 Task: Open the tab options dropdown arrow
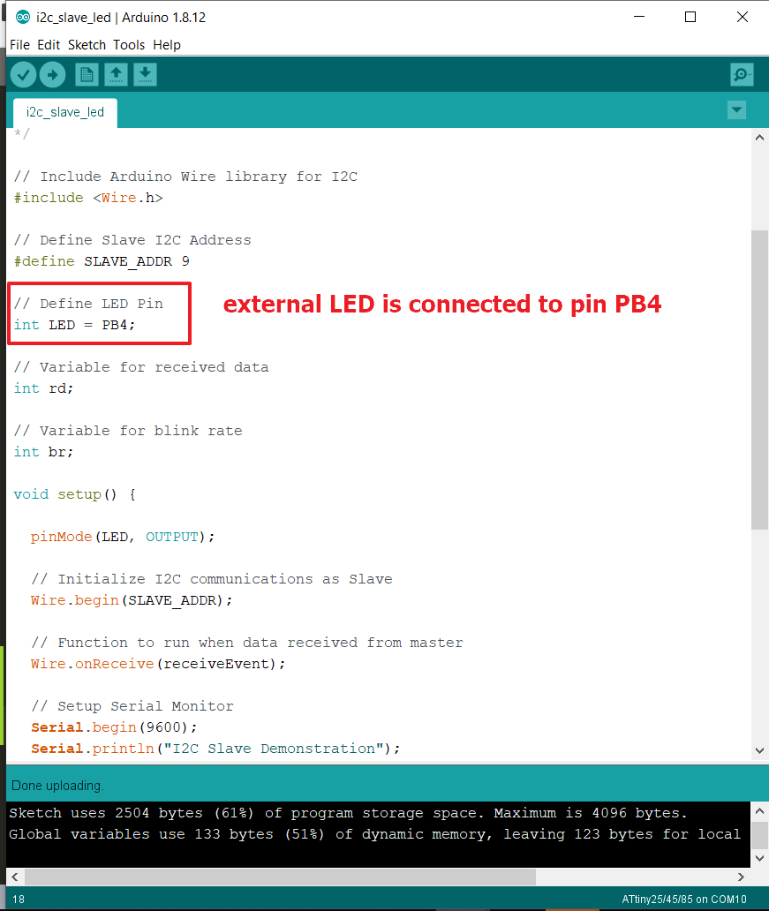(736, 109)
